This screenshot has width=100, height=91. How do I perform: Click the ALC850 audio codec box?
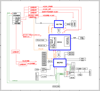pos(44,76)
